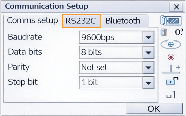Viewport: 186px width, 116px height.
Task: Switch to the Comms setup tab
Action: click(32, 20)
